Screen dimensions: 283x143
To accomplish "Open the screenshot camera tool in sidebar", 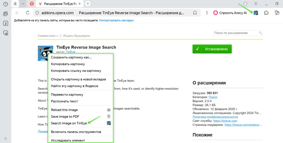I will (x=6, y=33).
